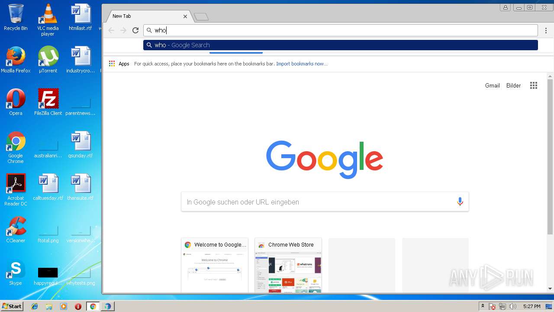Open a new tab with the tab button

(201, 16)
